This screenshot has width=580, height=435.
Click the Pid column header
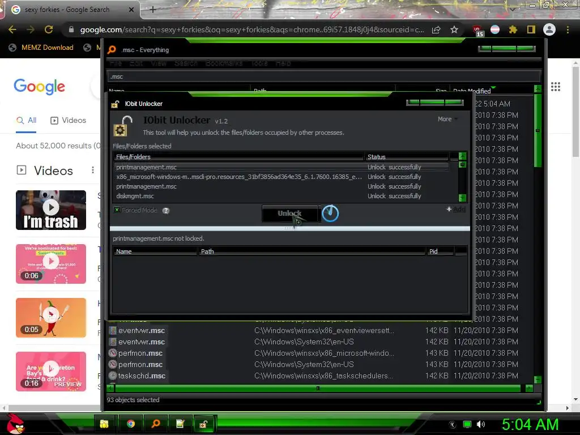tap(440, 251)
